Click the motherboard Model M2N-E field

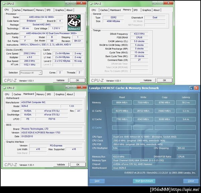[x=40, y=106]
